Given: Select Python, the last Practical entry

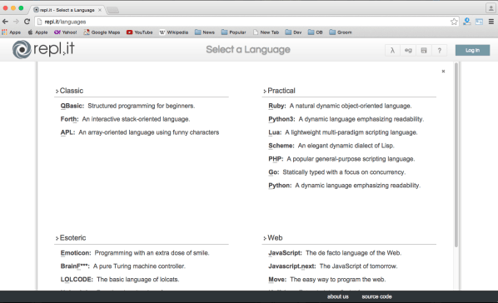Looking at the screenshot, I should pyautogui.click(x=280, y=186).
